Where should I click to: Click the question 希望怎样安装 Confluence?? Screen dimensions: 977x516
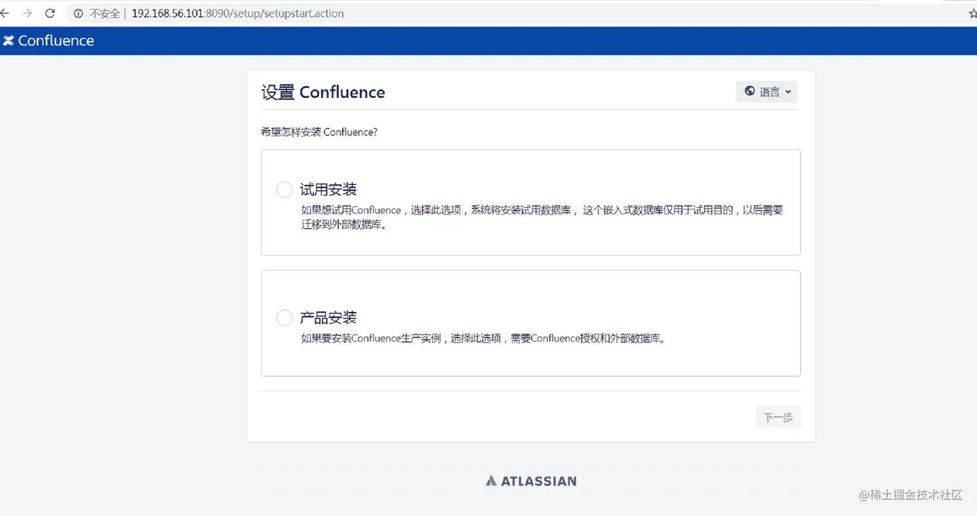click(319, 132)
